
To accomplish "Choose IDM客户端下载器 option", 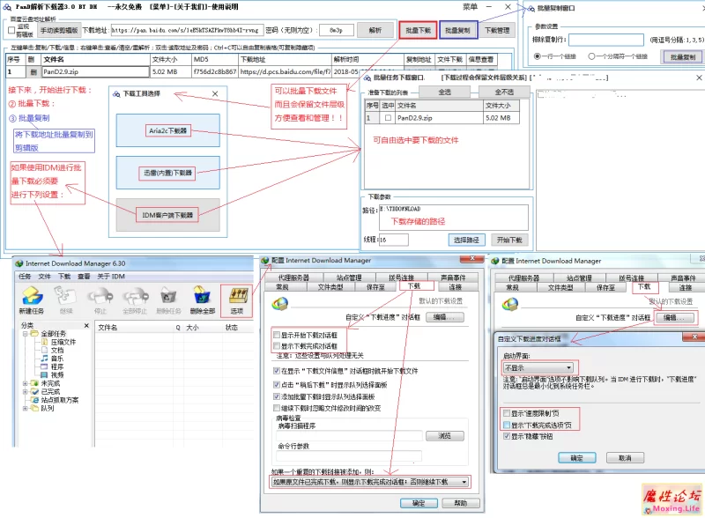I will [168, 215].
